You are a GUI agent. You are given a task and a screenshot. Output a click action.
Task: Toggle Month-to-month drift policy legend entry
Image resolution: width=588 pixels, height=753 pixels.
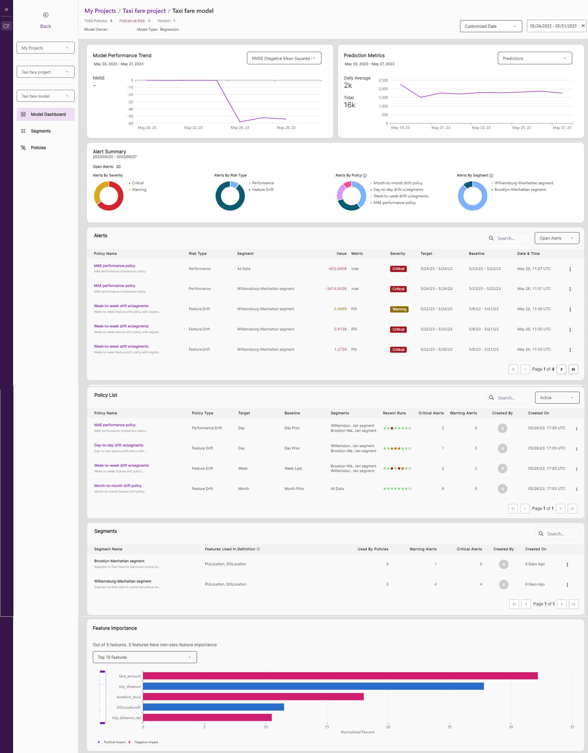[397, 183]
